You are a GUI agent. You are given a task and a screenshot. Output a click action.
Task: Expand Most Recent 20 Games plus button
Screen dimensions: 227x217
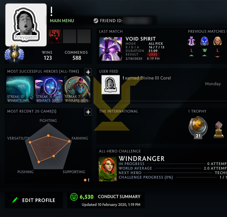(x=88, y=112)
